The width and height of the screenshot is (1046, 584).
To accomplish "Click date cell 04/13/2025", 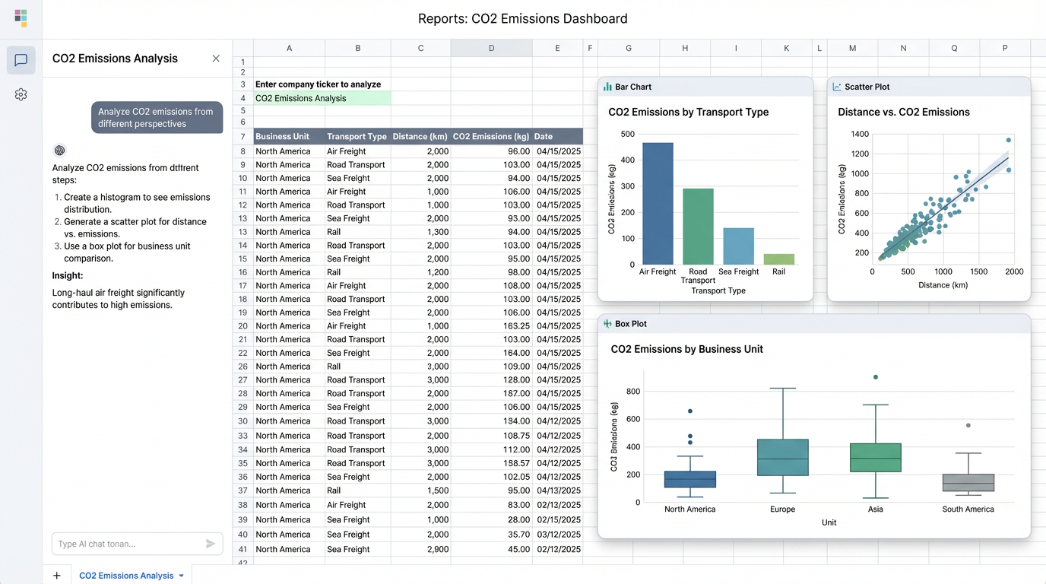I will coord(557,490).
